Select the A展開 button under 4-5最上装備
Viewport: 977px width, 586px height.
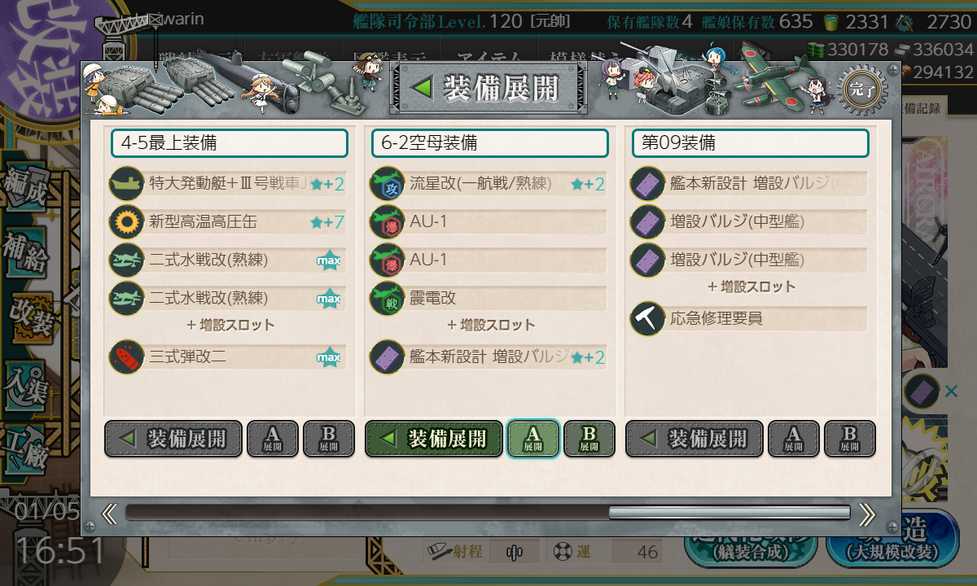[273, 439]
